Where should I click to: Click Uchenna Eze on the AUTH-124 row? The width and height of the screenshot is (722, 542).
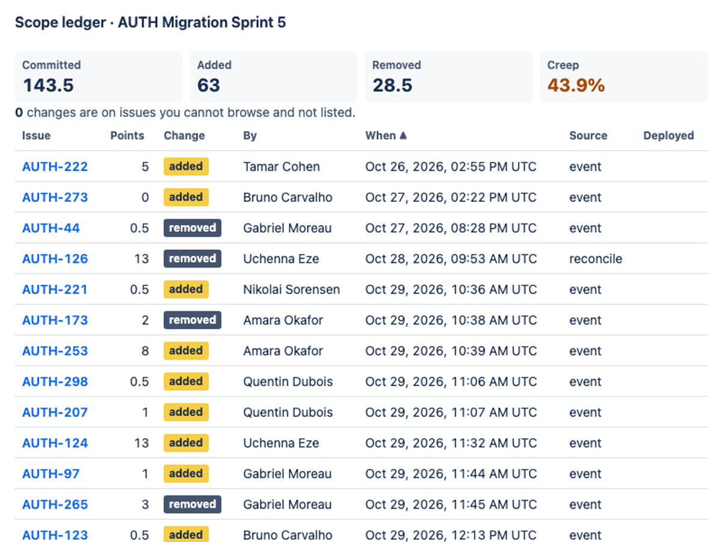pos(281,443)
